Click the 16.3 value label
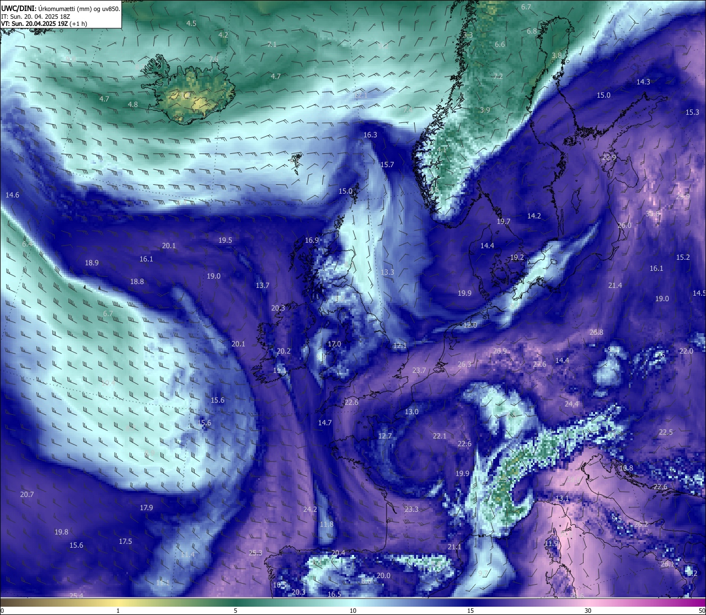The width and height of the screenshot is (706, 615). click(x=370, y=135)
